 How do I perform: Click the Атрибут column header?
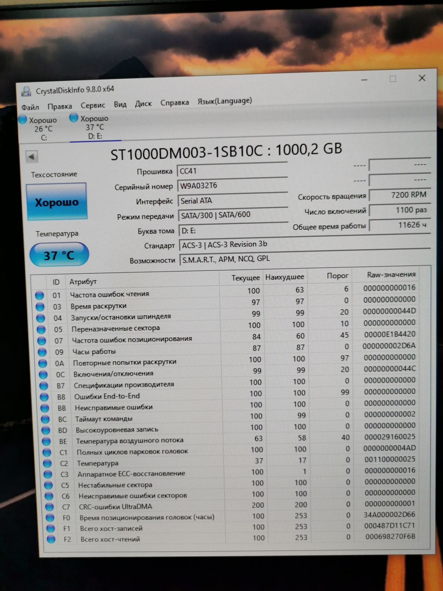tap(83, 281)
